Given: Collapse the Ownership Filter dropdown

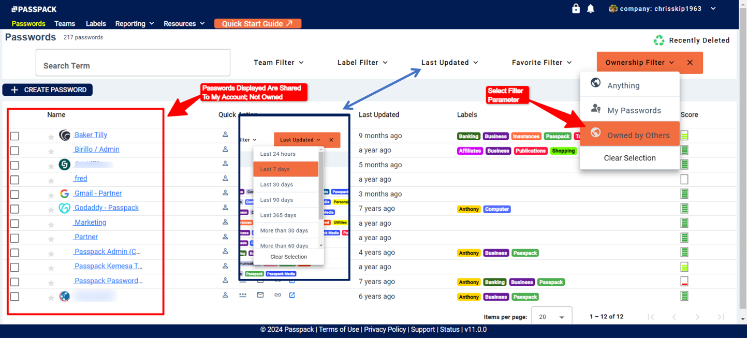Looking at the screenshot, I should coord(640,63).
